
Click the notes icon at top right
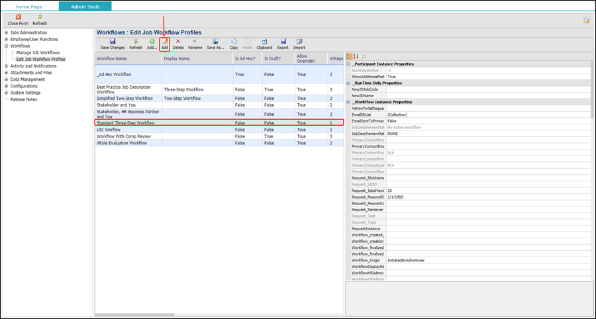pyautogui.click(x=587, y=21)
